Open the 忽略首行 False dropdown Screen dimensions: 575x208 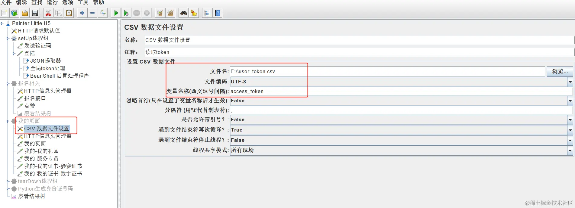coord(570,101)
